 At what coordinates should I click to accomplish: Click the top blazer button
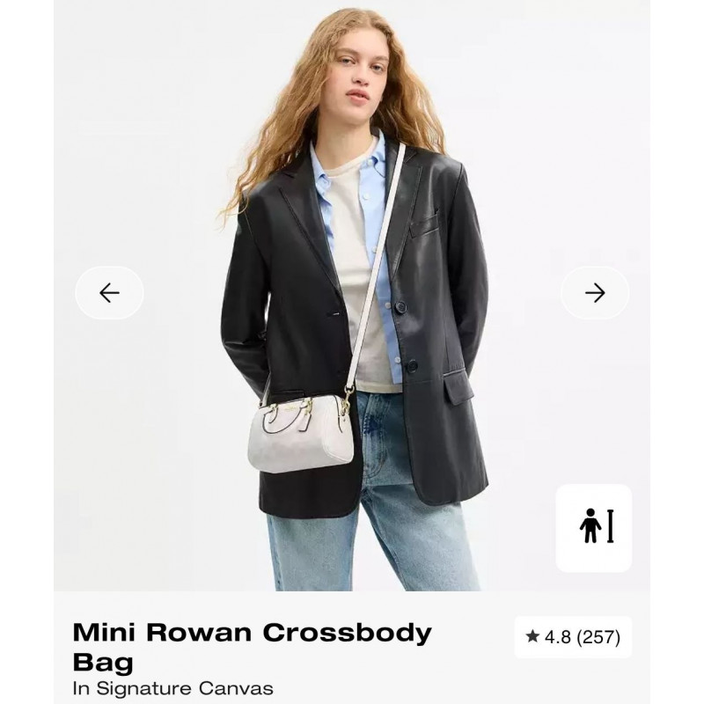tap(400, 307)
